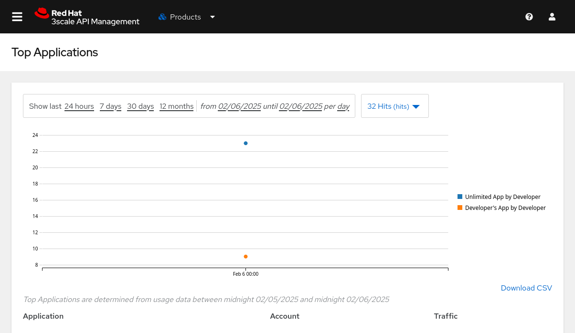Change the per day granularity selector

point(343,106)
